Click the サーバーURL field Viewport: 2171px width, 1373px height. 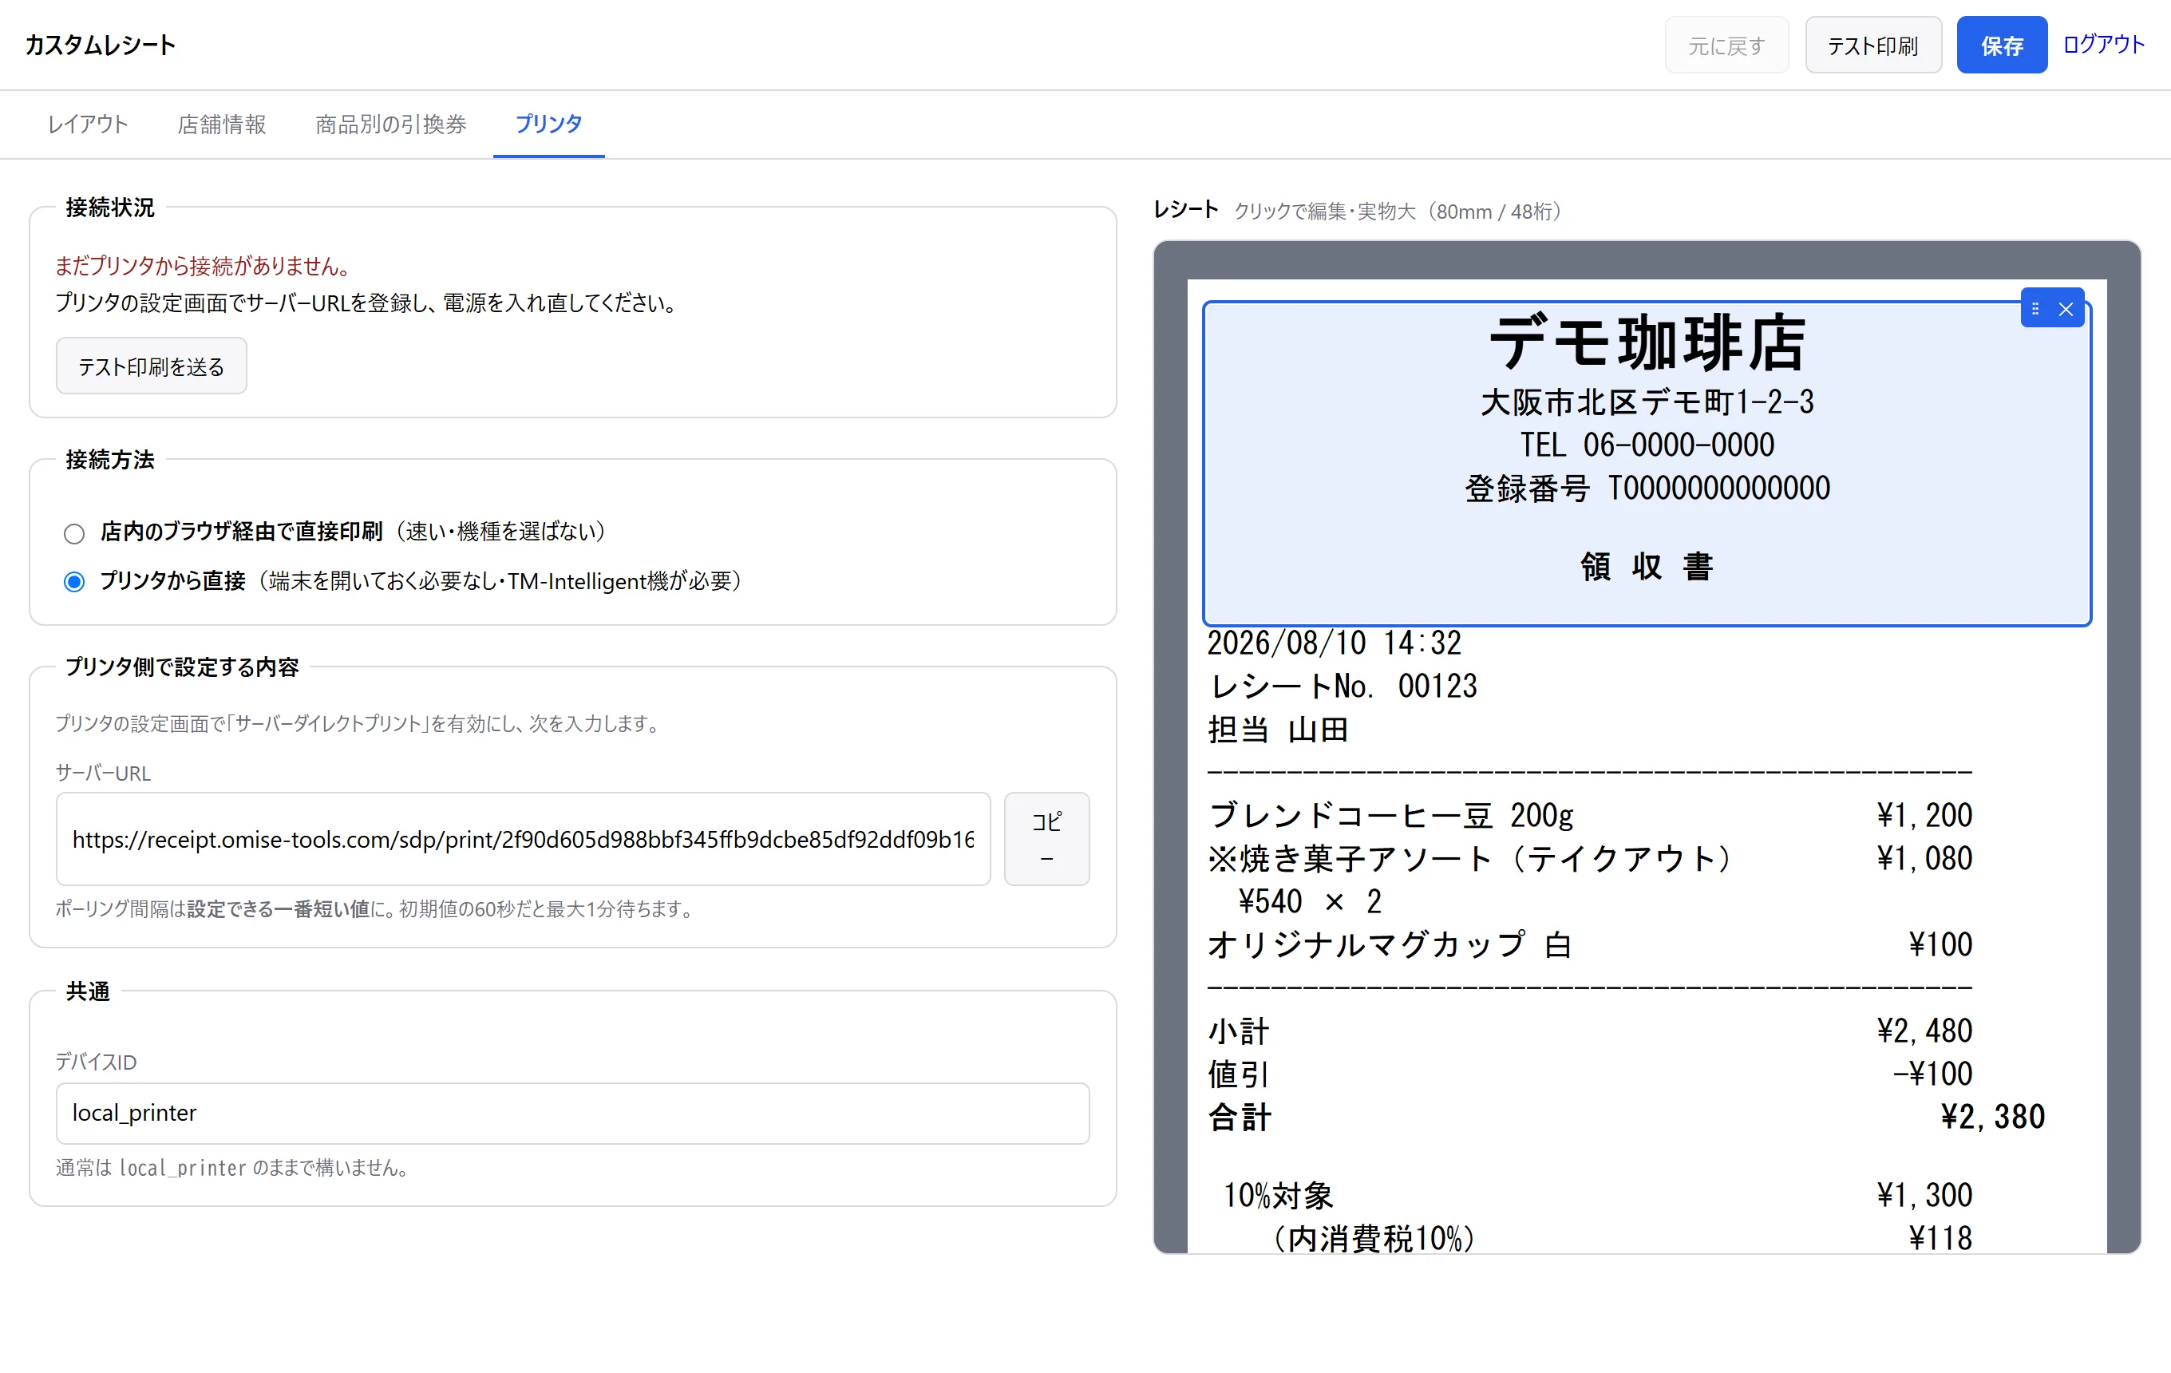click(523, 839)
